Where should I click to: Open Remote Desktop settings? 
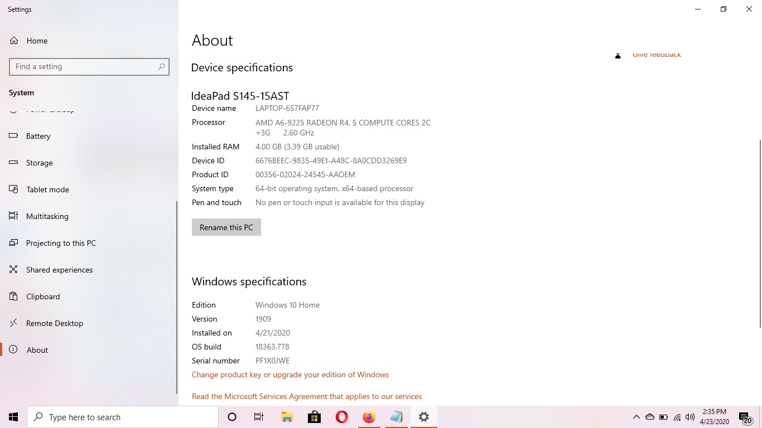[x=54, y=323]
